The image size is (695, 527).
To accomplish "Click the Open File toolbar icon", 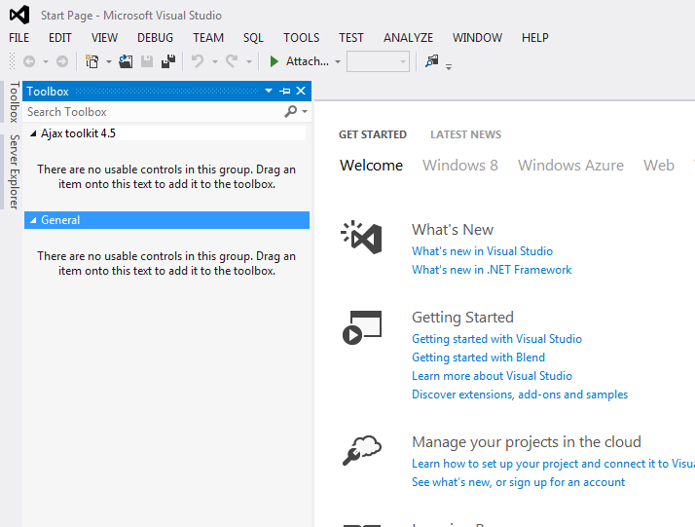I will (126, 61).
